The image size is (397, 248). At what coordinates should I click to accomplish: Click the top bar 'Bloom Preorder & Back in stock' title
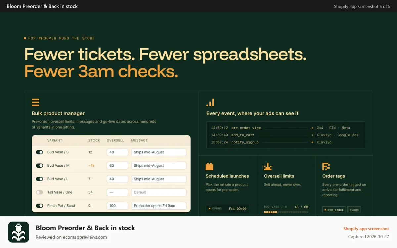pos(42,6)
